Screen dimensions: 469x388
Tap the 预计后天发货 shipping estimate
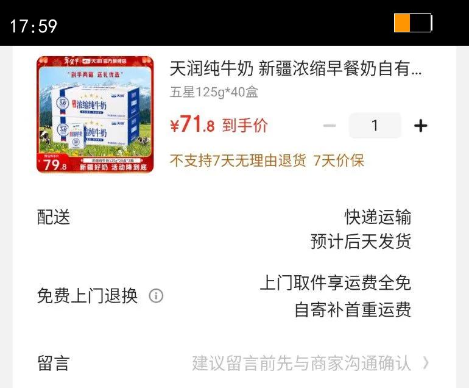361,241
